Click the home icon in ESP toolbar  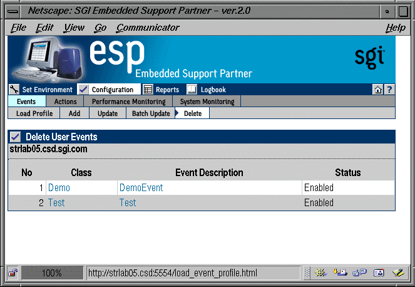point(377,90)
